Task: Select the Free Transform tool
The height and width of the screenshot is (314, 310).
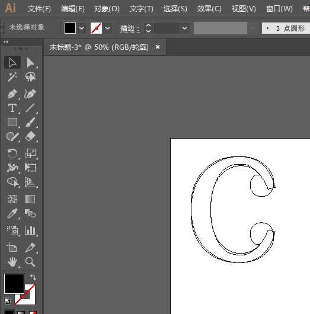Action: pos(30,168)
